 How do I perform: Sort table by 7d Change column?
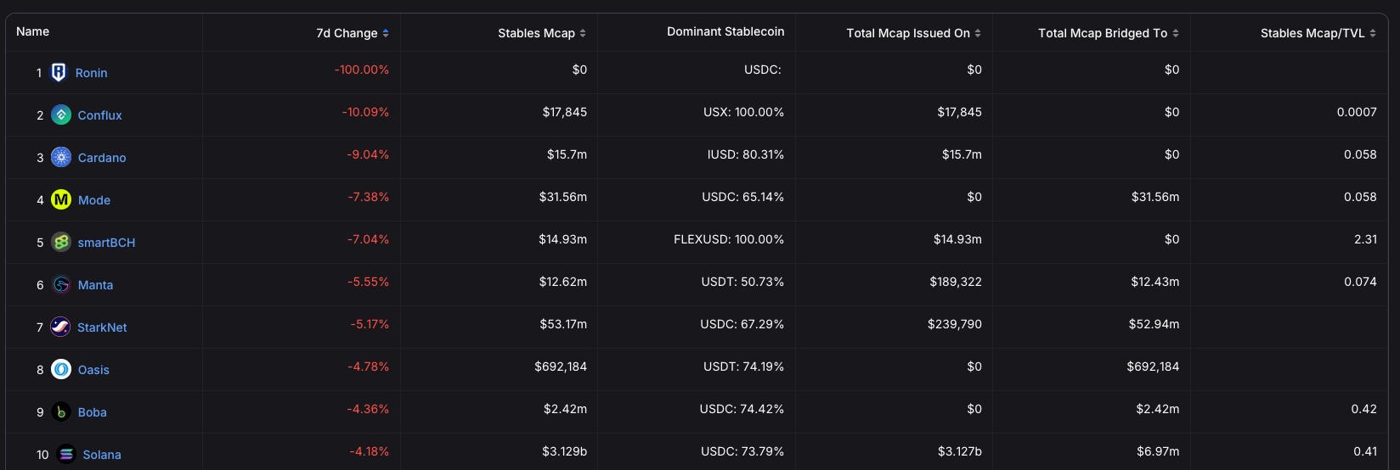click(386, 33)
